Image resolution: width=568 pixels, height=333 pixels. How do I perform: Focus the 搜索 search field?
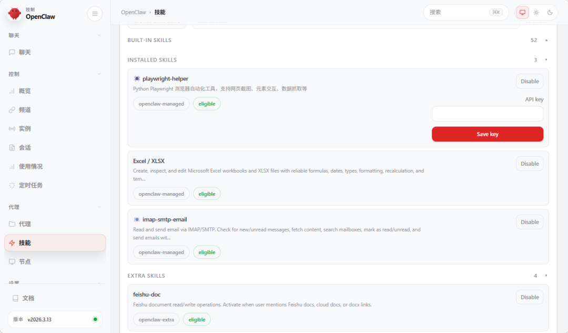(x=466, y=12)
